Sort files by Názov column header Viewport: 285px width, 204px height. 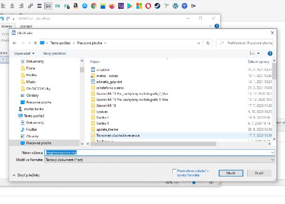(x=95, y=62)
